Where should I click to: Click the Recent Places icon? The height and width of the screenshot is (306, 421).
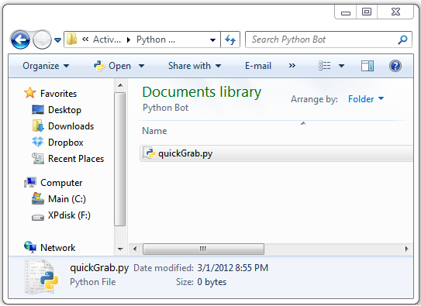tap(38, 158)
